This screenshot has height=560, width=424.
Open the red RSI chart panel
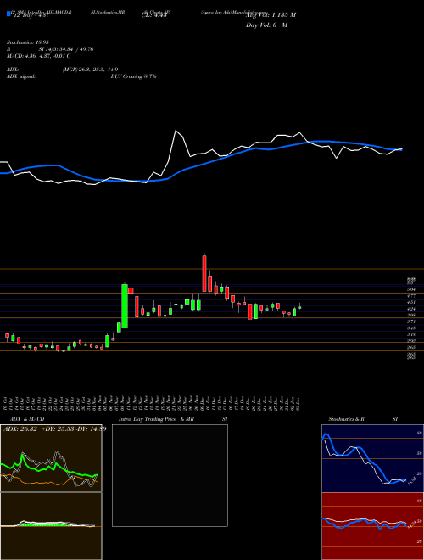(x=372, y=526)
